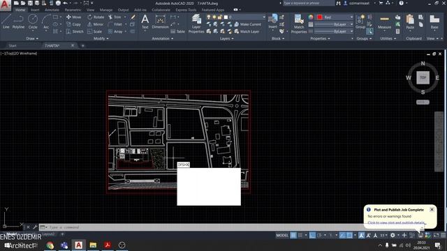Toggle object snap tracking in status bar
This screenshot has width=447, height=251.
pos(343,236)
